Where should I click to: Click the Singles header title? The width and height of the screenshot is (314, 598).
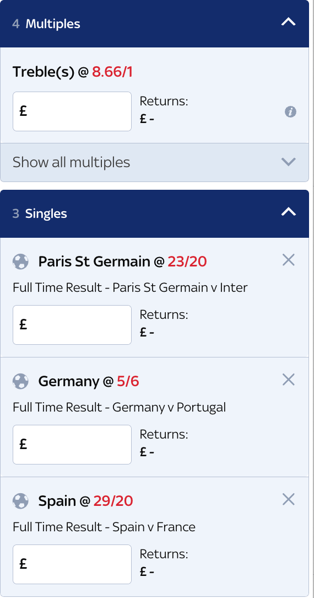coord(46,213)
